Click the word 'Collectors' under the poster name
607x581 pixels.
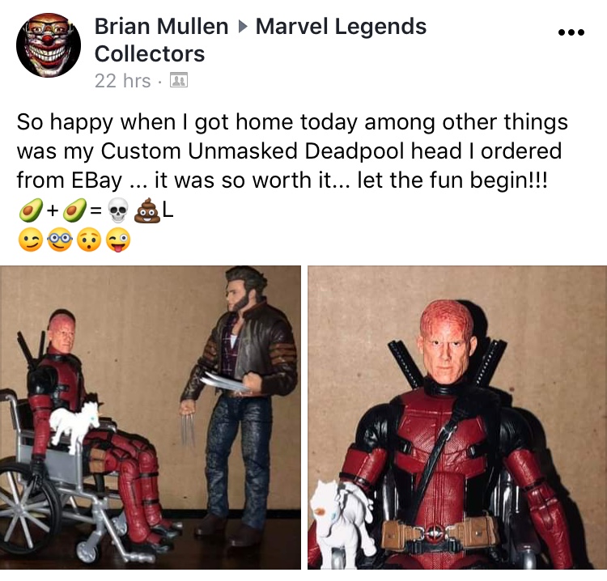tap(150, 53)
